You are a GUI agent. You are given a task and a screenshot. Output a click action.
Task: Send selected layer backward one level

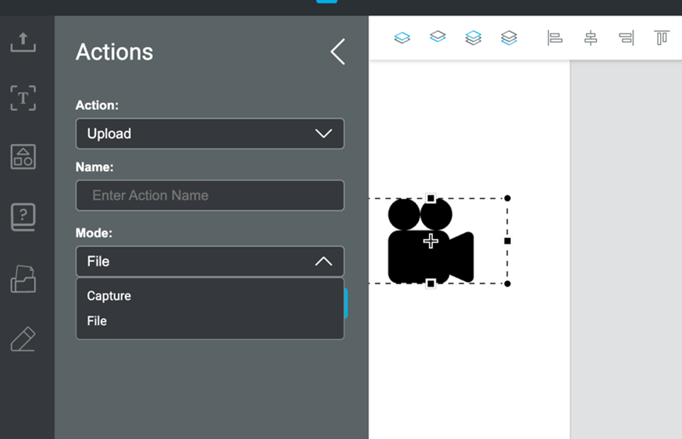point(438,37)
